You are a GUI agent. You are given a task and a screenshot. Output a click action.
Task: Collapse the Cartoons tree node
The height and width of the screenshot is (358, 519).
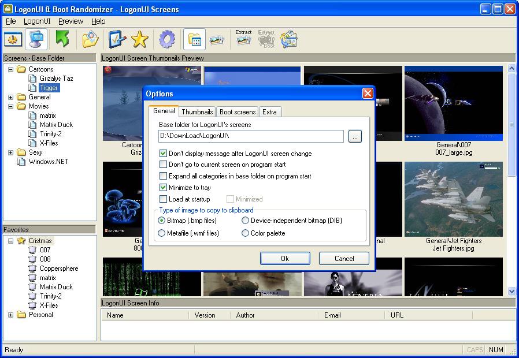point(10,69)
